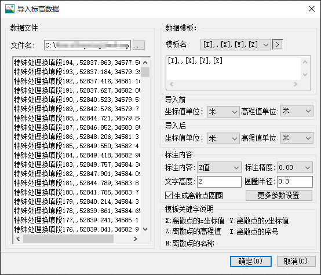Click the right arrow of data list horizontal scrollbar
The height and width of the screenshot is (275, 321).
click(x=135, y=239)
